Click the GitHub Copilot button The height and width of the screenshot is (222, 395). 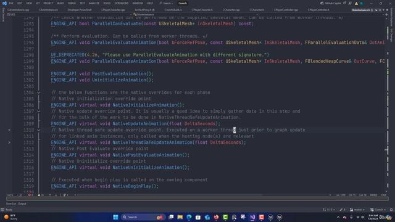coord(331,3)
